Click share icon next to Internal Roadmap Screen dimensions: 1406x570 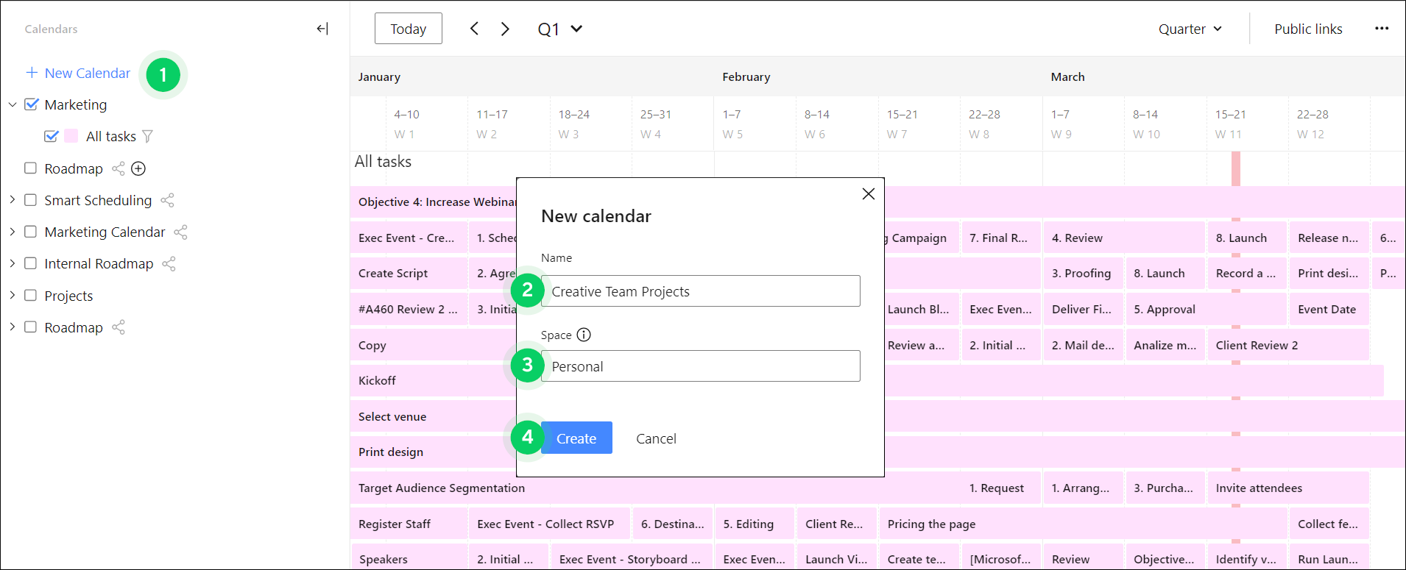click(x=169, y=263)
